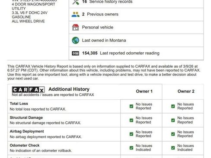Select the 'Personal vehicle' text
211x158 pixels.
point(98,27)
